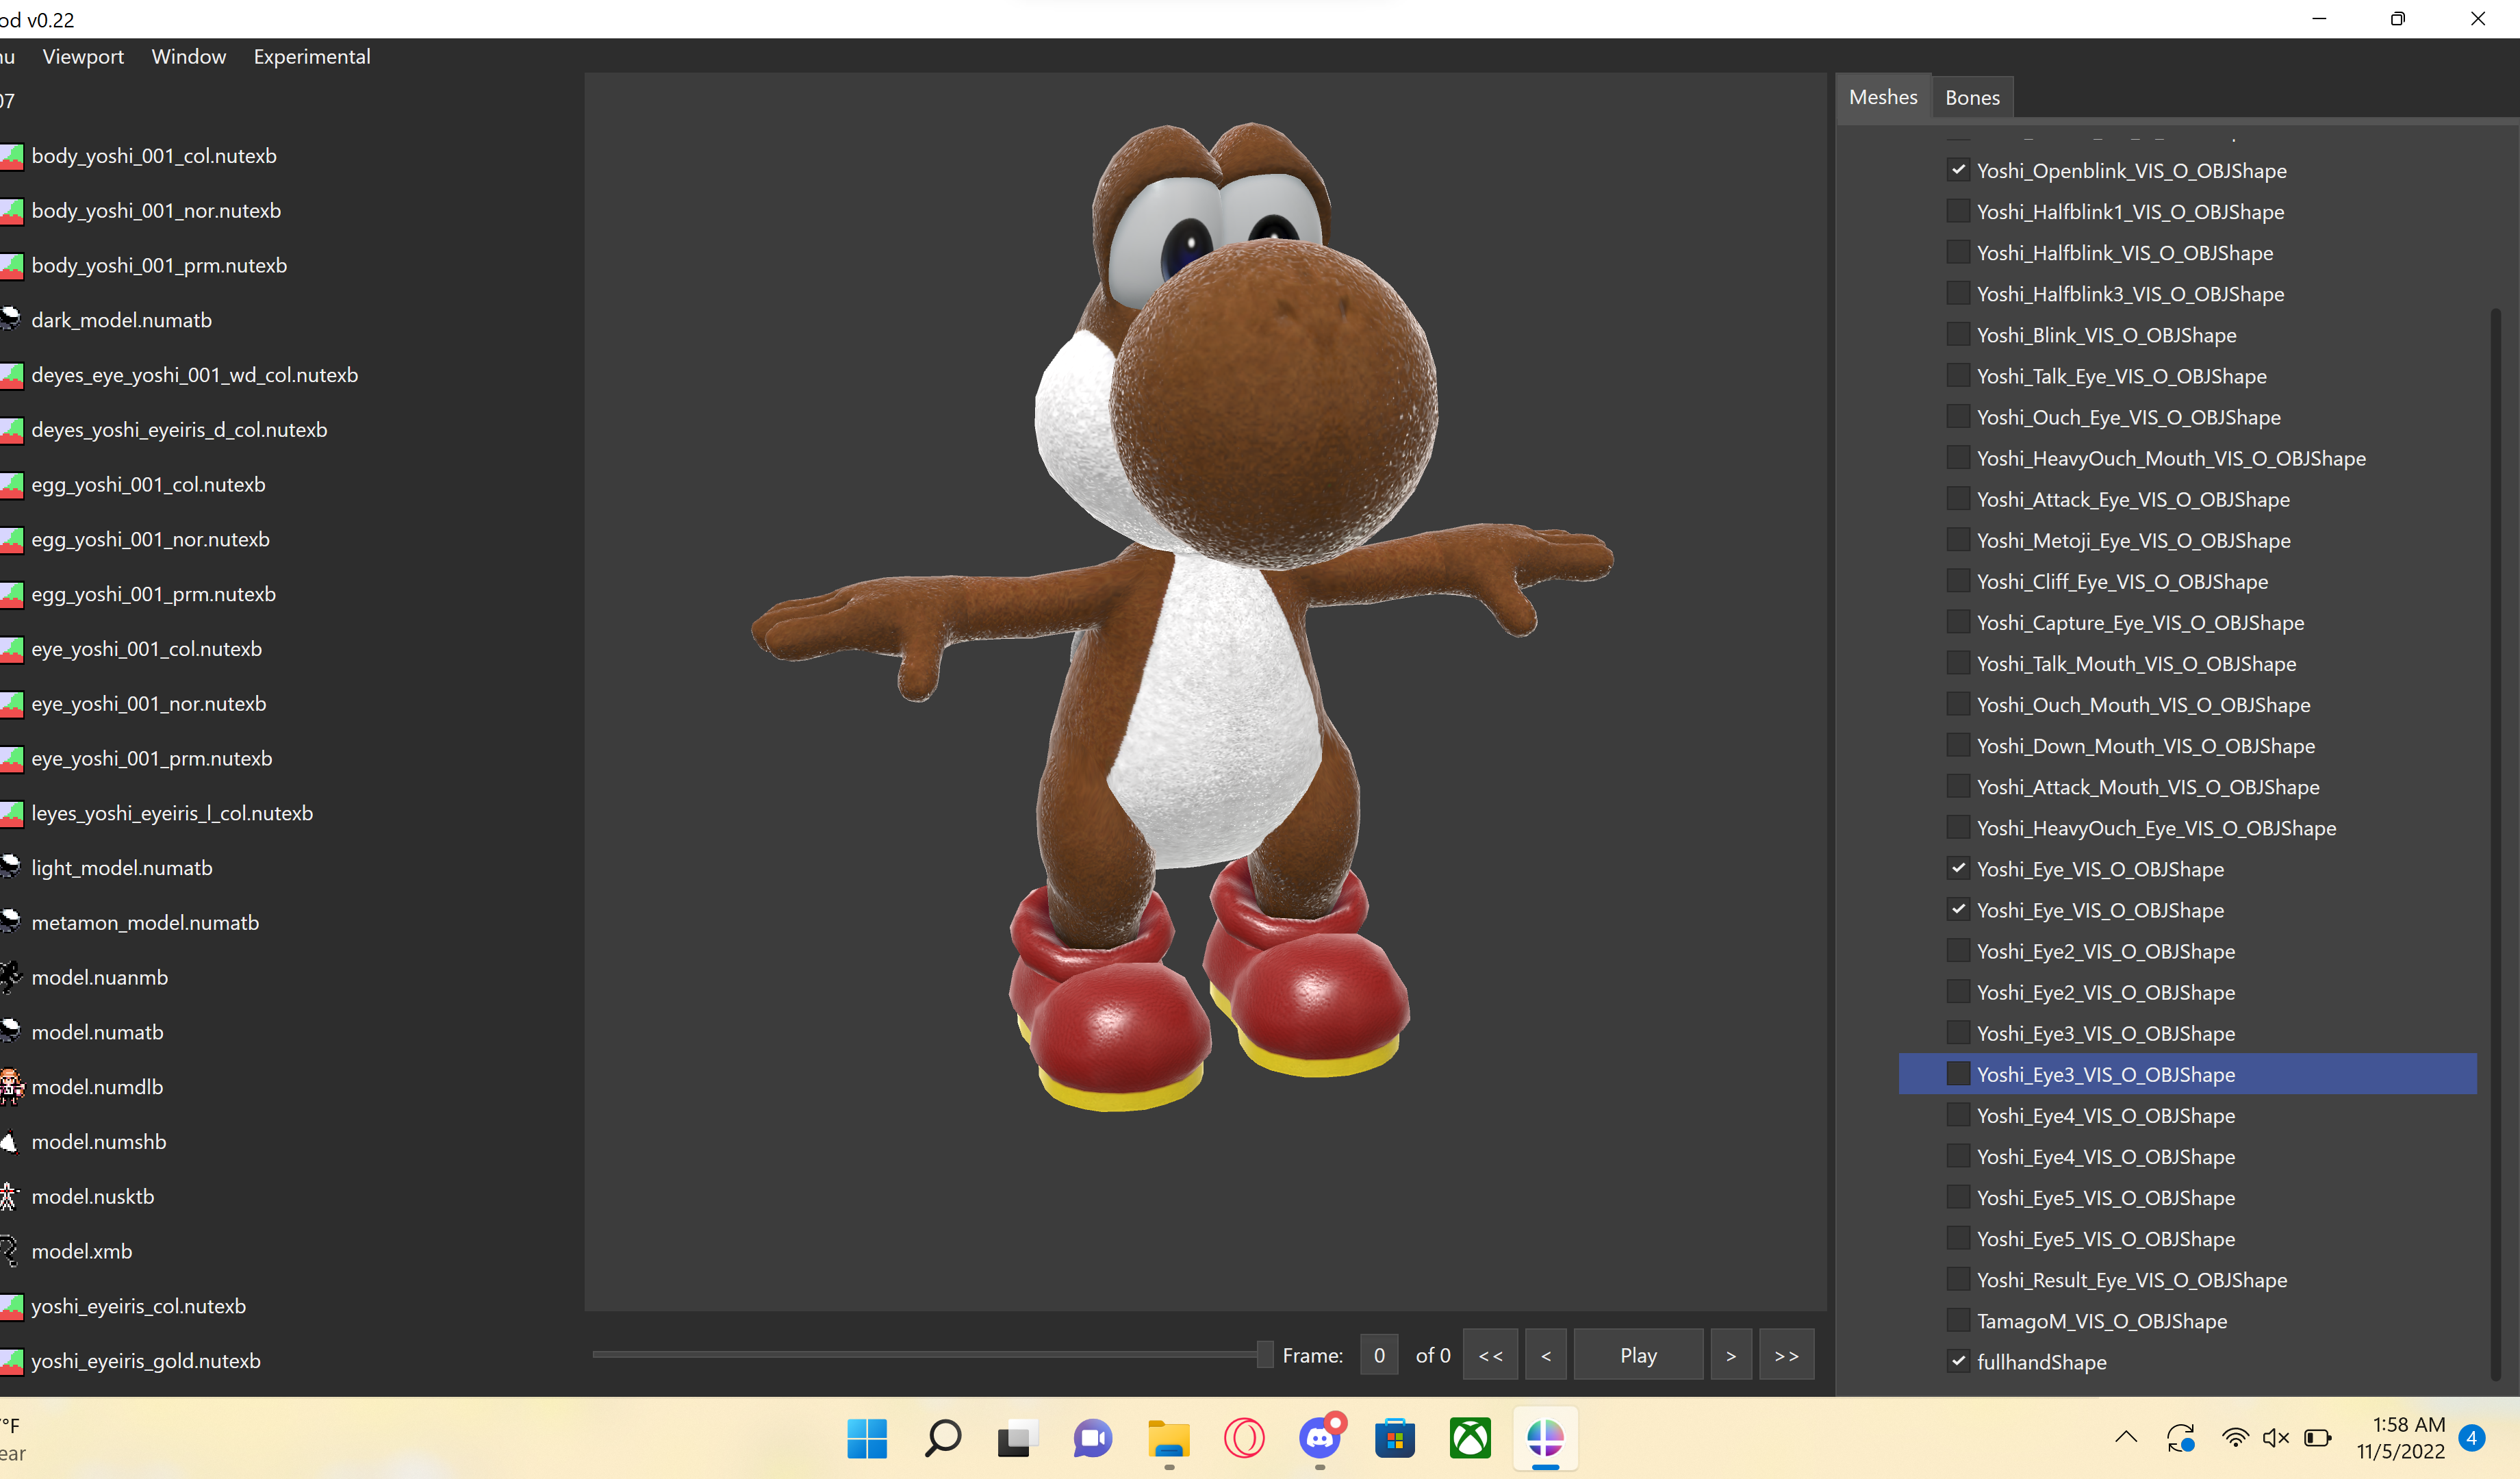
Task: Open clock and date flyout
Action: tap(2400, 1438)
